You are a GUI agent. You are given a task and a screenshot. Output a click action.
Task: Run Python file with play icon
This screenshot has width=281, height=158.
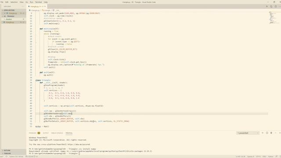tap(267, 7)
